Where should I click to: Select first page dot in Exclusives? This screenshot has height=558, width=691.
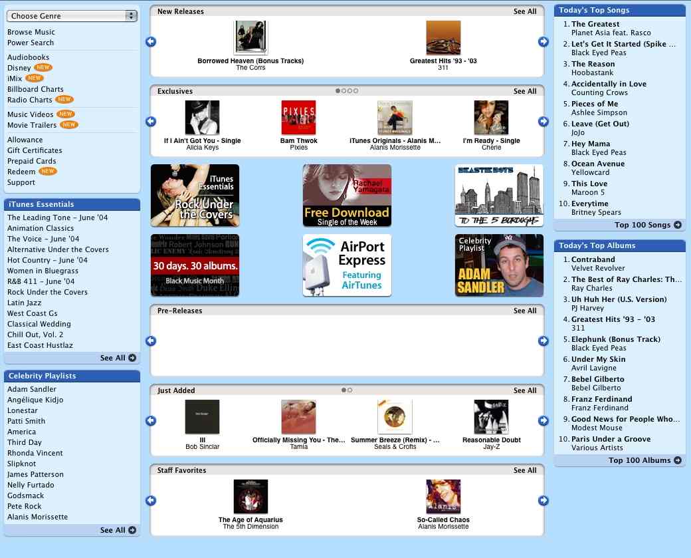pos(338,91)
